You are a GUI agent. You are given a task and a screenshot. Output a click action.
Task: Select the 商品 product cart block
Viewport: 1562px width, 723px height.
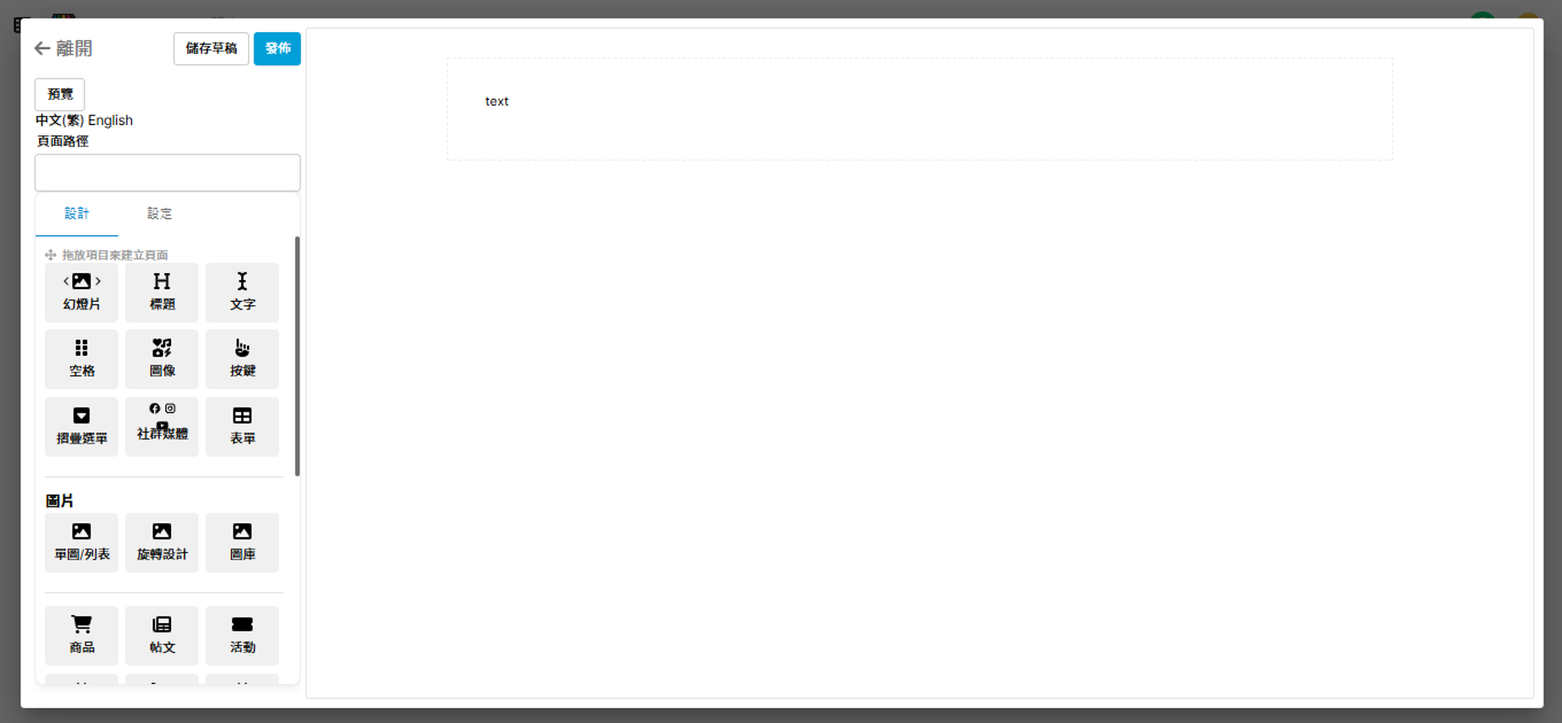coord(81,635)
